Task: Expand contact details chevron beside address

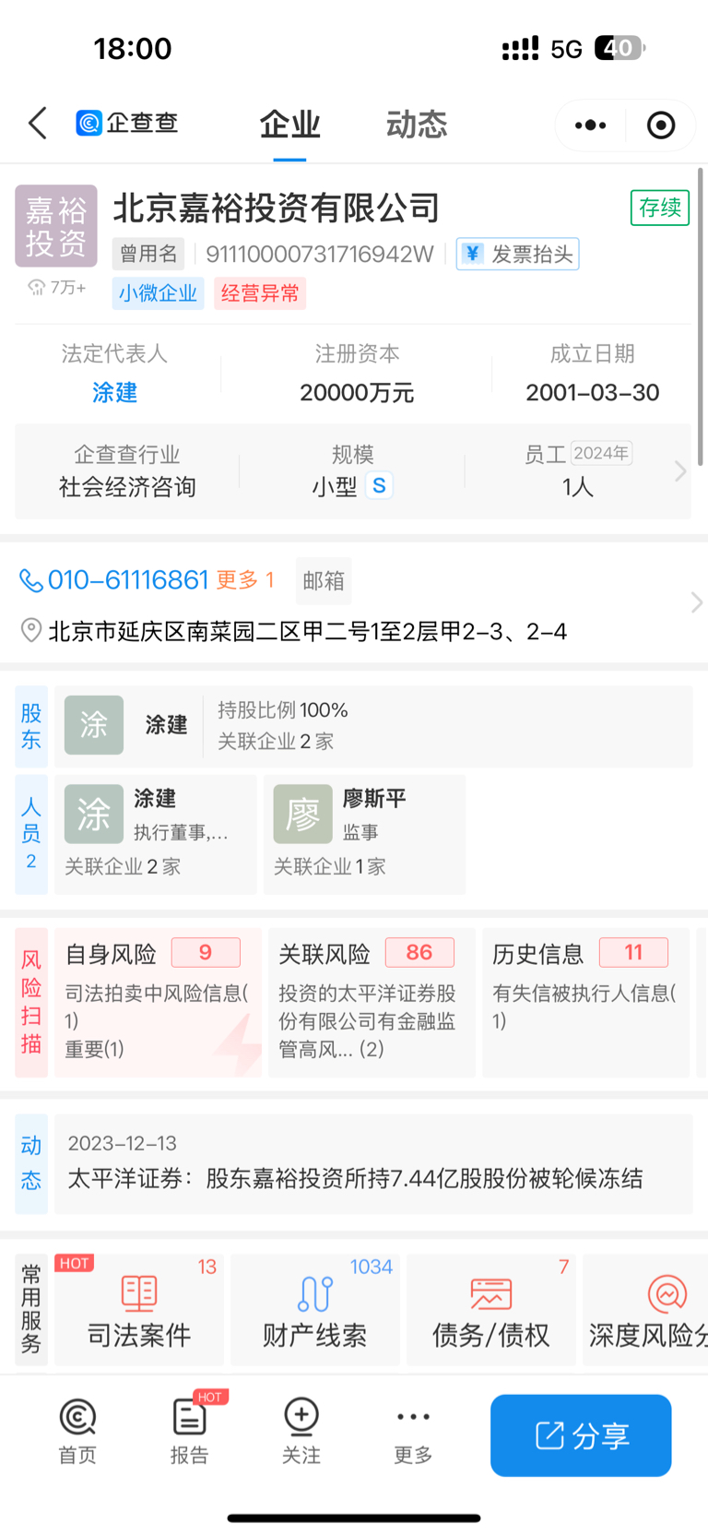Action: (696, 602)
